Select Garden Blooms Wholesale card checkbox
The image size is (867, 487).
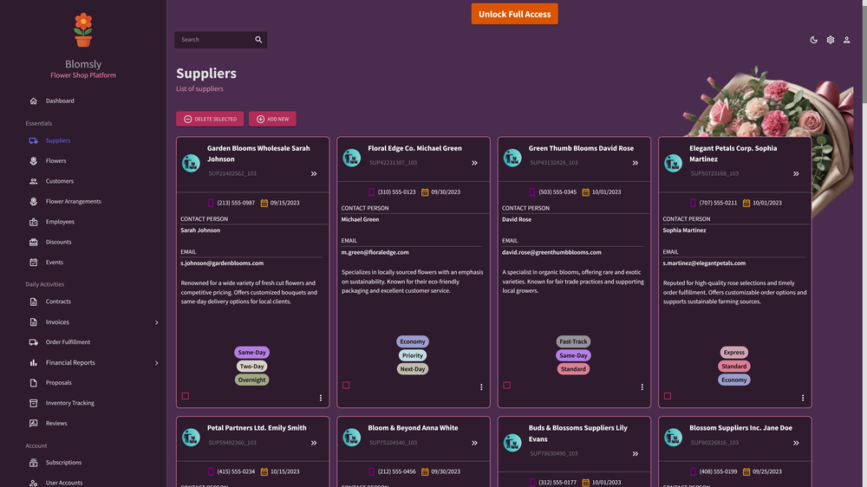186,396
